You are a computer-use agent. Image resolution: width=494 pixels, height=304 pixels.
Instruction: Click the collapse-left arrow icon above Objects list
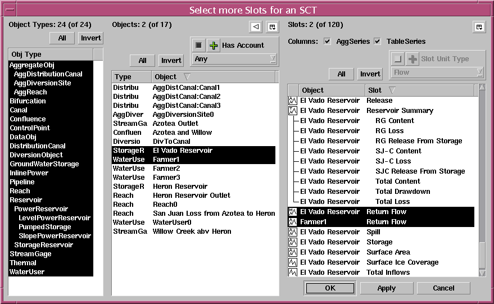(256, 27)
